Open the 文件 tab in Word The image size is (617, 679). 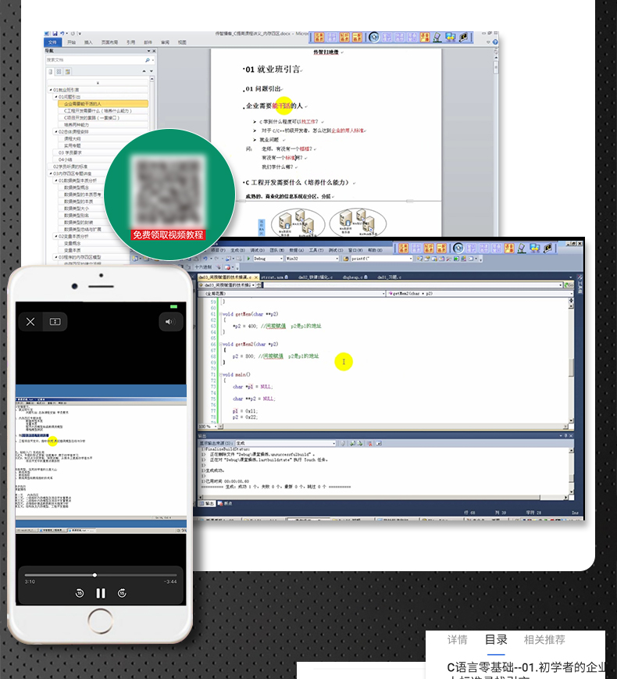[52, 42]
